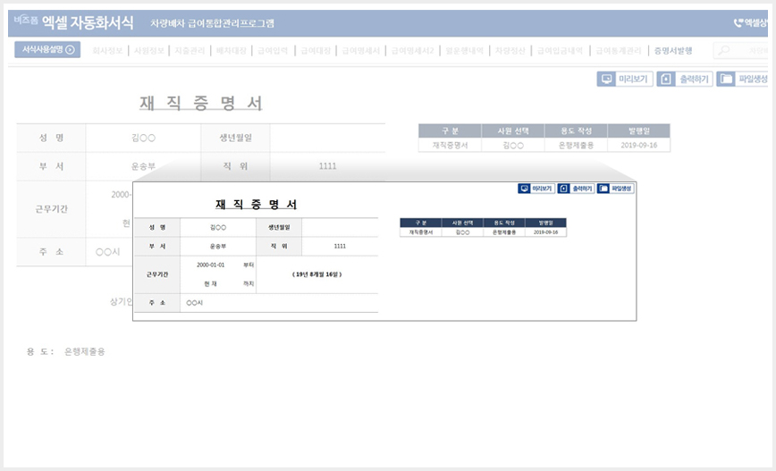
Task: Click the 2000-01-01 start date in the inset
Action: point(210,265)
